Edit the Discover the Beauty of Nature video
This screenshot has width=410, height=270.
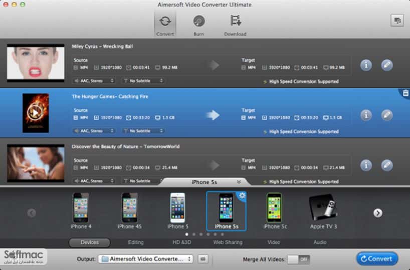click(387, 165)
